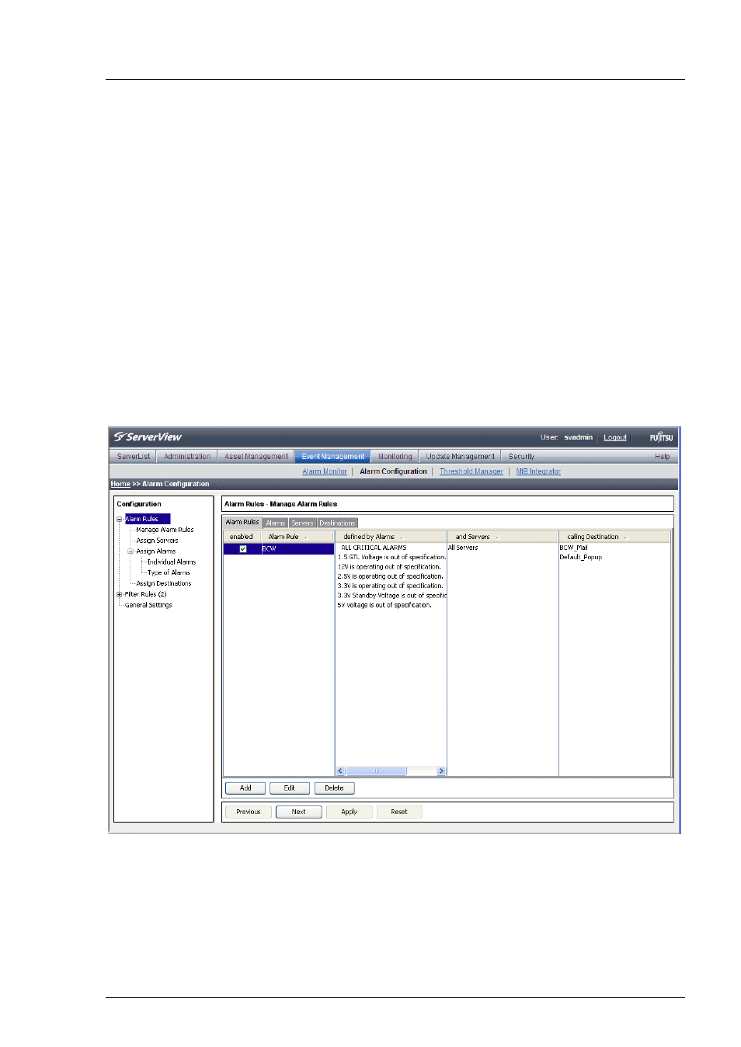
Task: Click the Edit button
Action: click(290, 788)
